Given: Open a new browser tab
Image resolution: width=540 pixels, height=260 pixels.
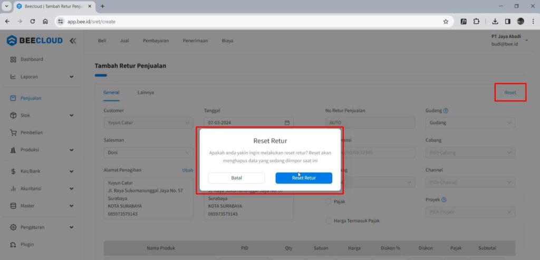Looking at the screenshot, I should [x=102, y=6].
